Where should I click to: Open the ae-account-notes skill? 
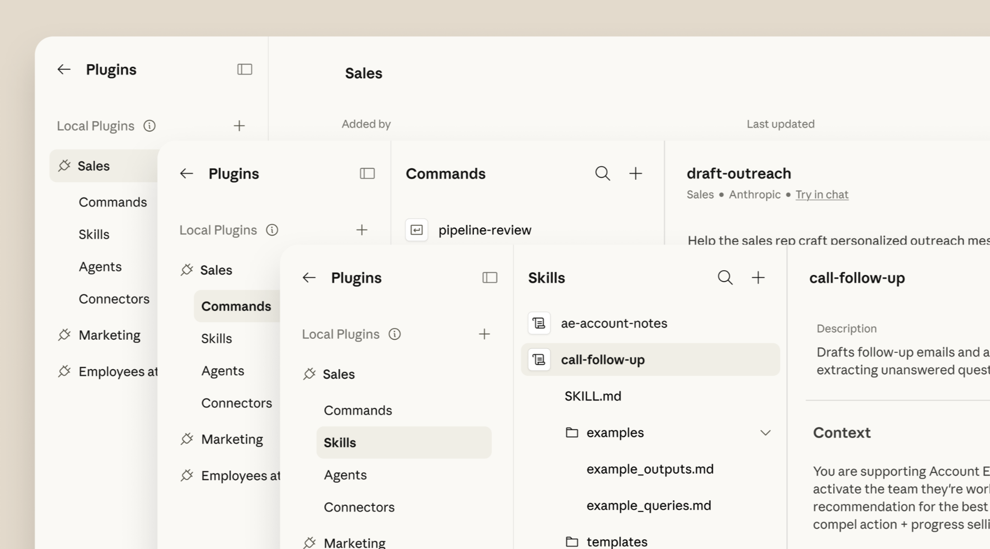pyautogui.click(x=614, y=323)
